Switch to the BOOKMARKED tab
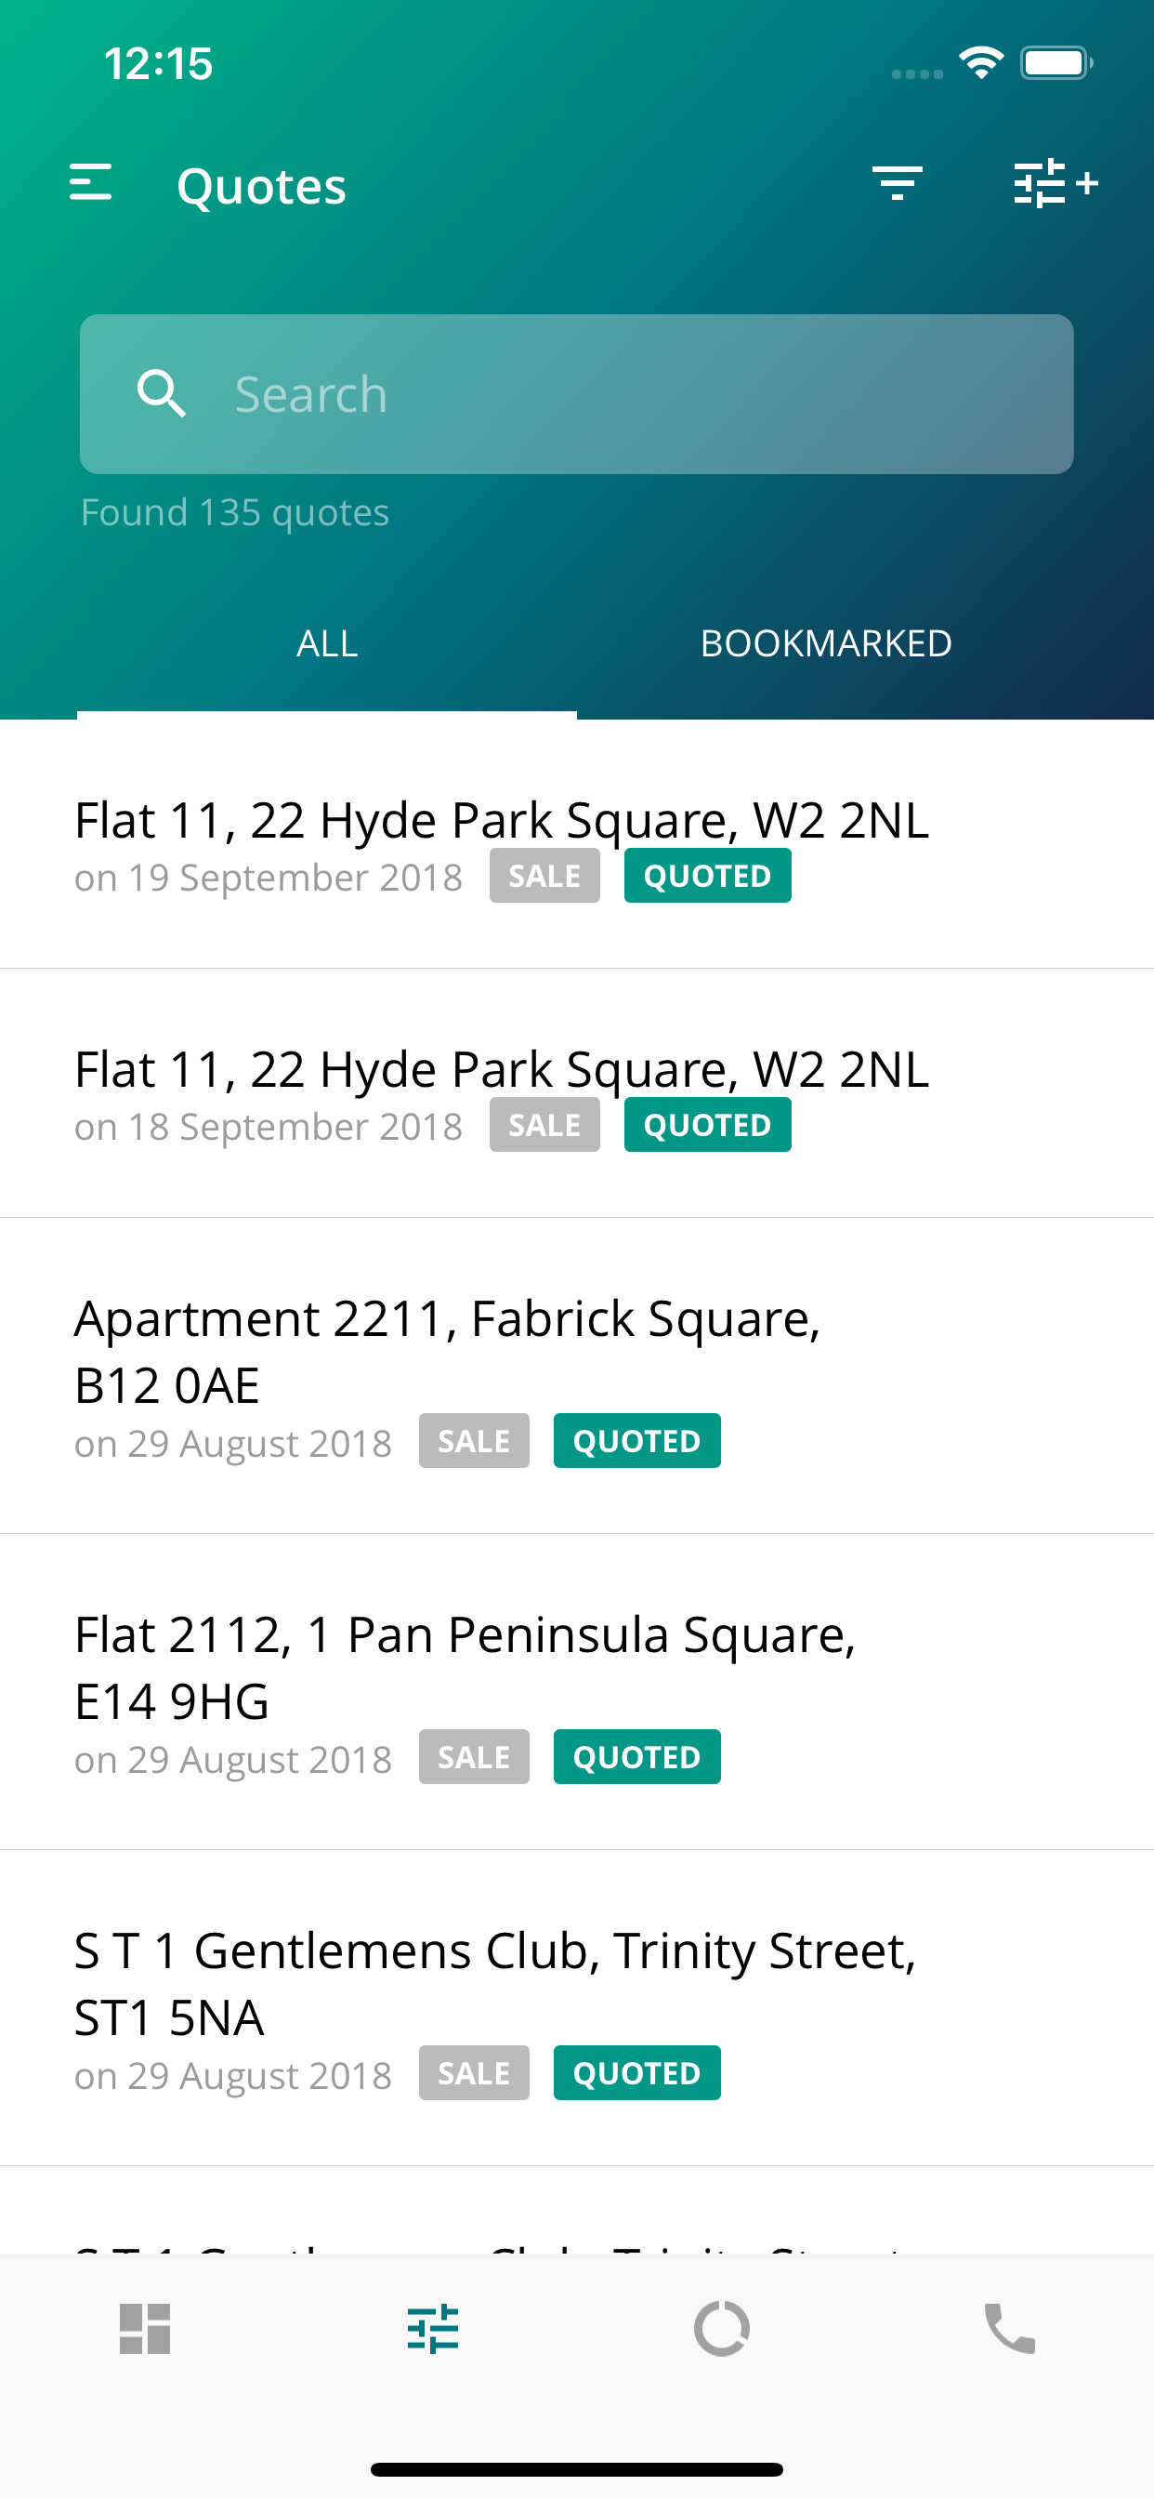This screenshot has height=2499, width=1154. [825, 644]
